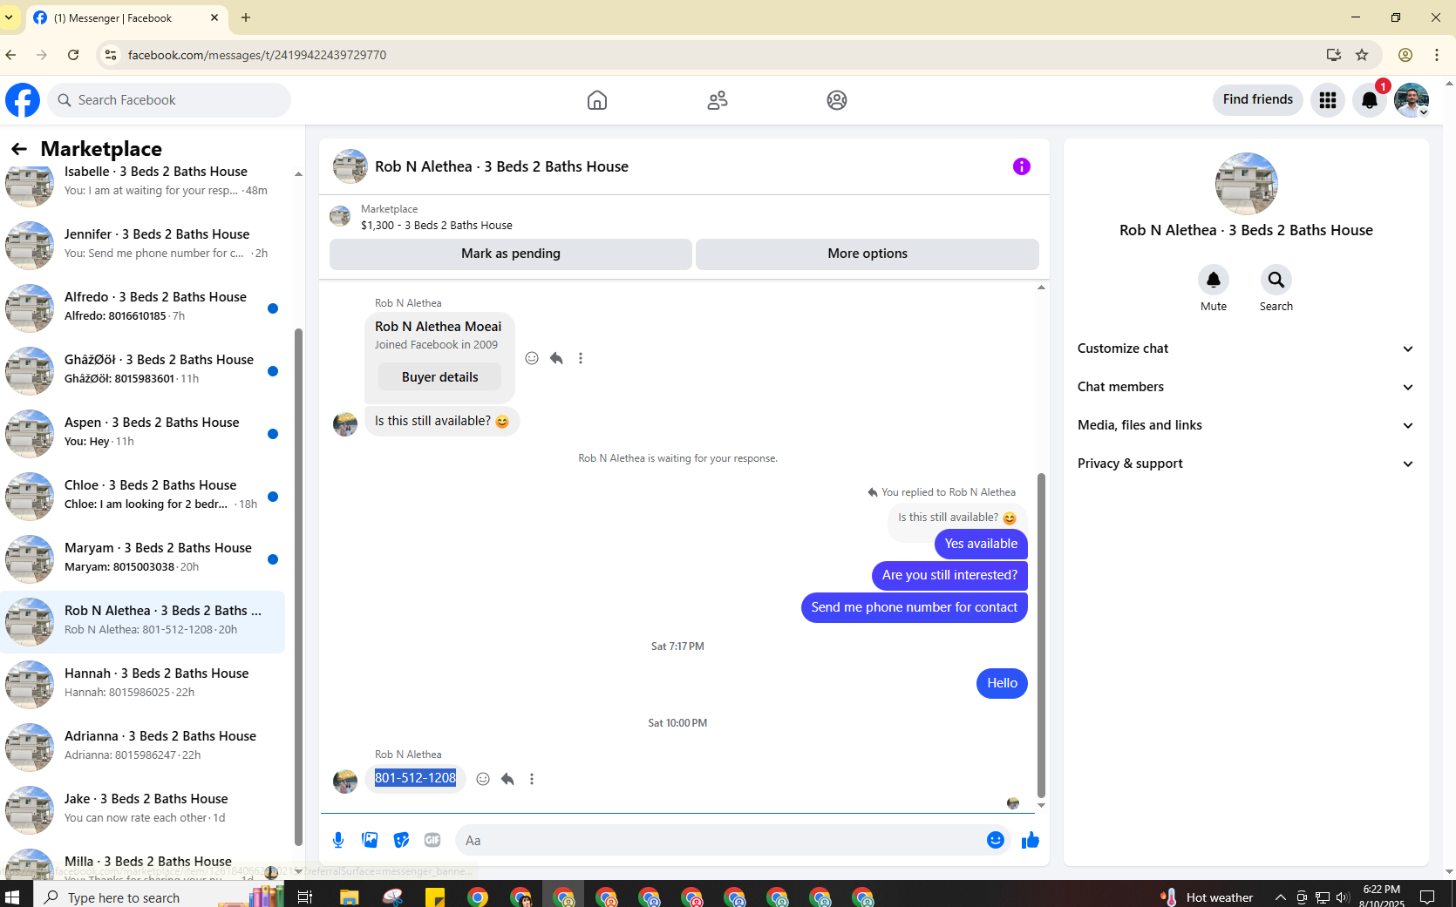The width and height of the screenshot is (1456, 907).
Task: Open the apps grid menu icon
Action: pyautogui.click(x=1328, y=100)
